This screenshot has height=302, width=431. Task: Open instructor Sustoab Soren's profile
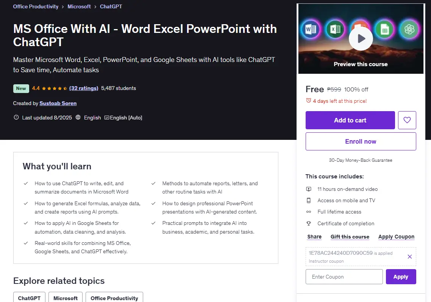58,104
